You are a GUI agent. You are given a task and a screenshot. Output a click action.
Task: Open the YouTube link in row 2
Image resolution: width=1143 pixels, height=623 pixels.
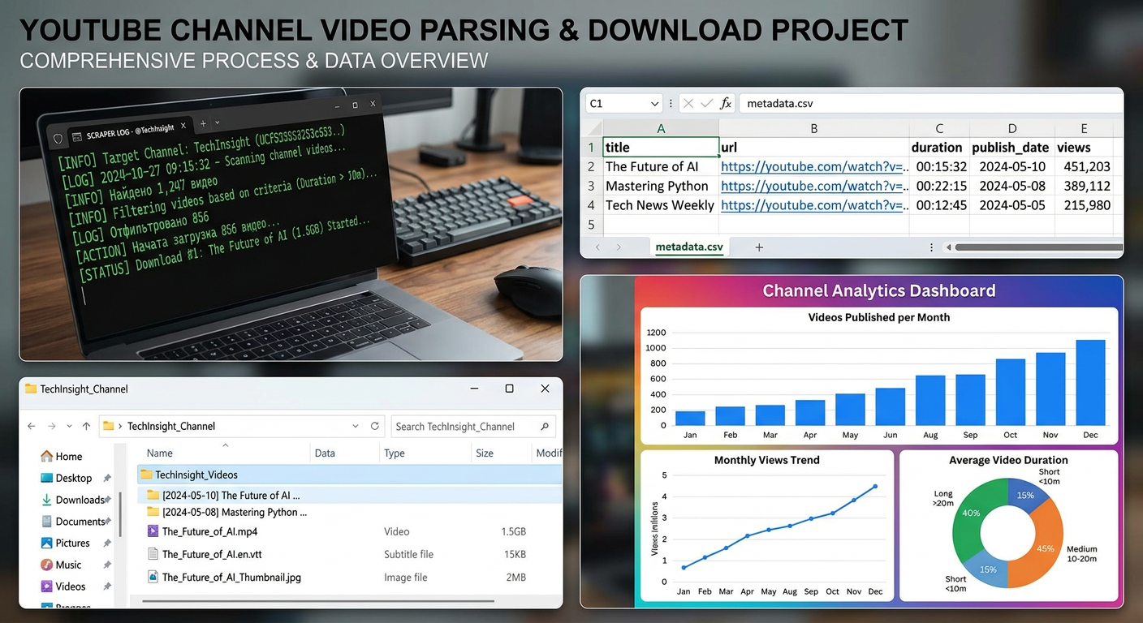[814, 166]
